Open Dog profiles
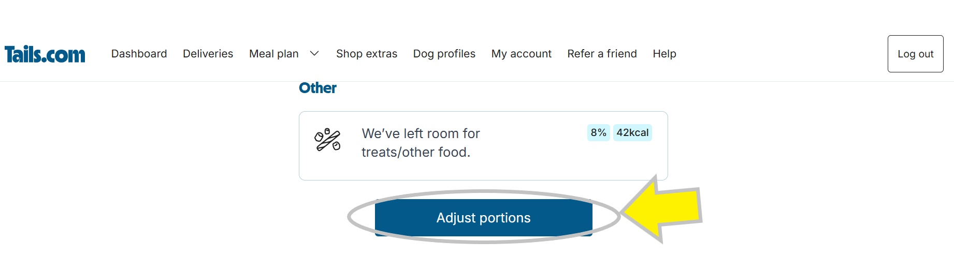The height and width of the screenshot is (256, 954). pos(444,54)
